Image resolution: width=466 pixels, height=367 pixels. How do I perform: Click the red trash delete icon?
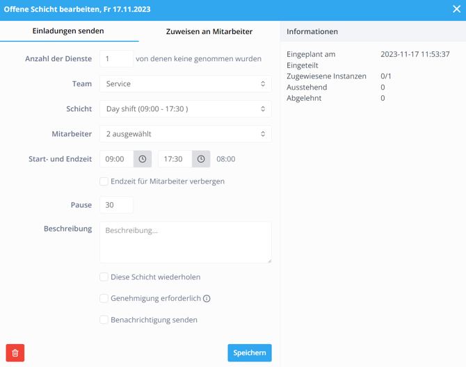point(15,353)
